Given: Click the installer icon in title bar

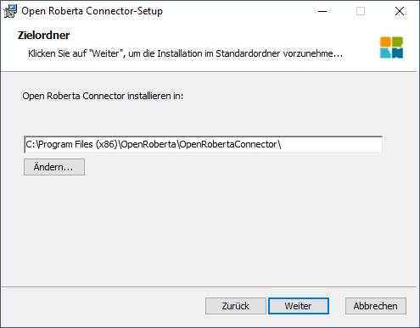Looking at the screenshot, I should (10, 11).
